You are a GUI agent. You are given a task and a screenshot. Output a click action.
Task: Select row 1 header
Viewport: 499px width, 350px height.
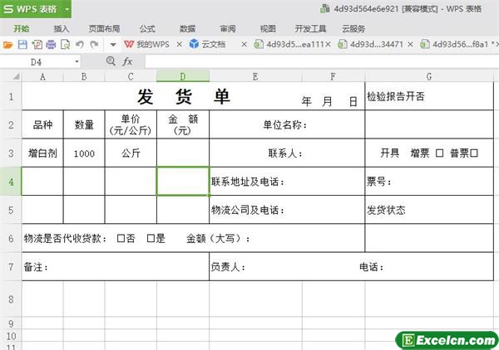coord(11,96)
